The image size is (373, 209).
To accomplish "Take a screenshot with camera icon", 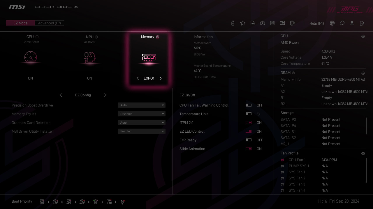I will (x=352, y=23).
